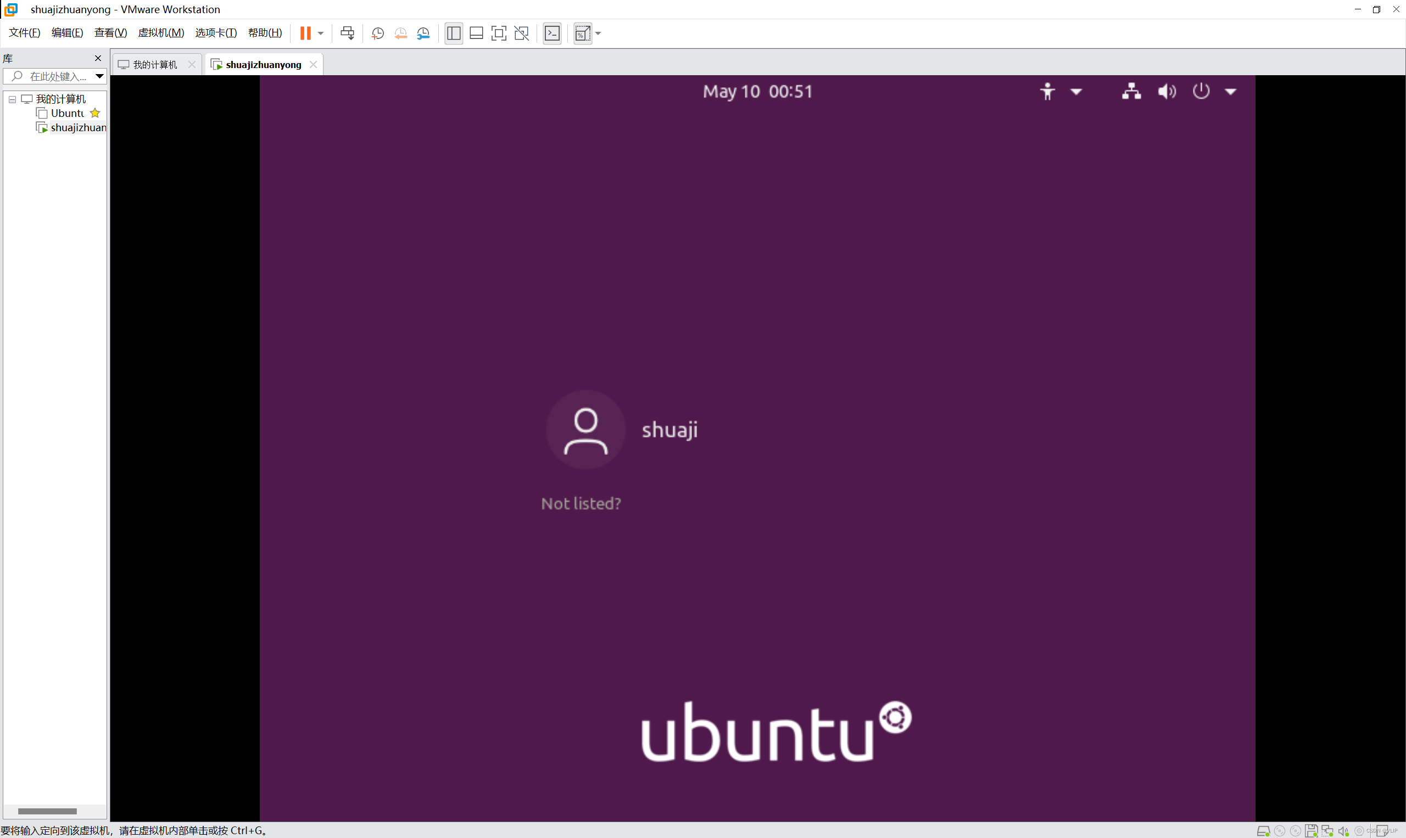Toggle the library sidebar view
Screen dimensions: 1406x838
click(x=454, y=33)
